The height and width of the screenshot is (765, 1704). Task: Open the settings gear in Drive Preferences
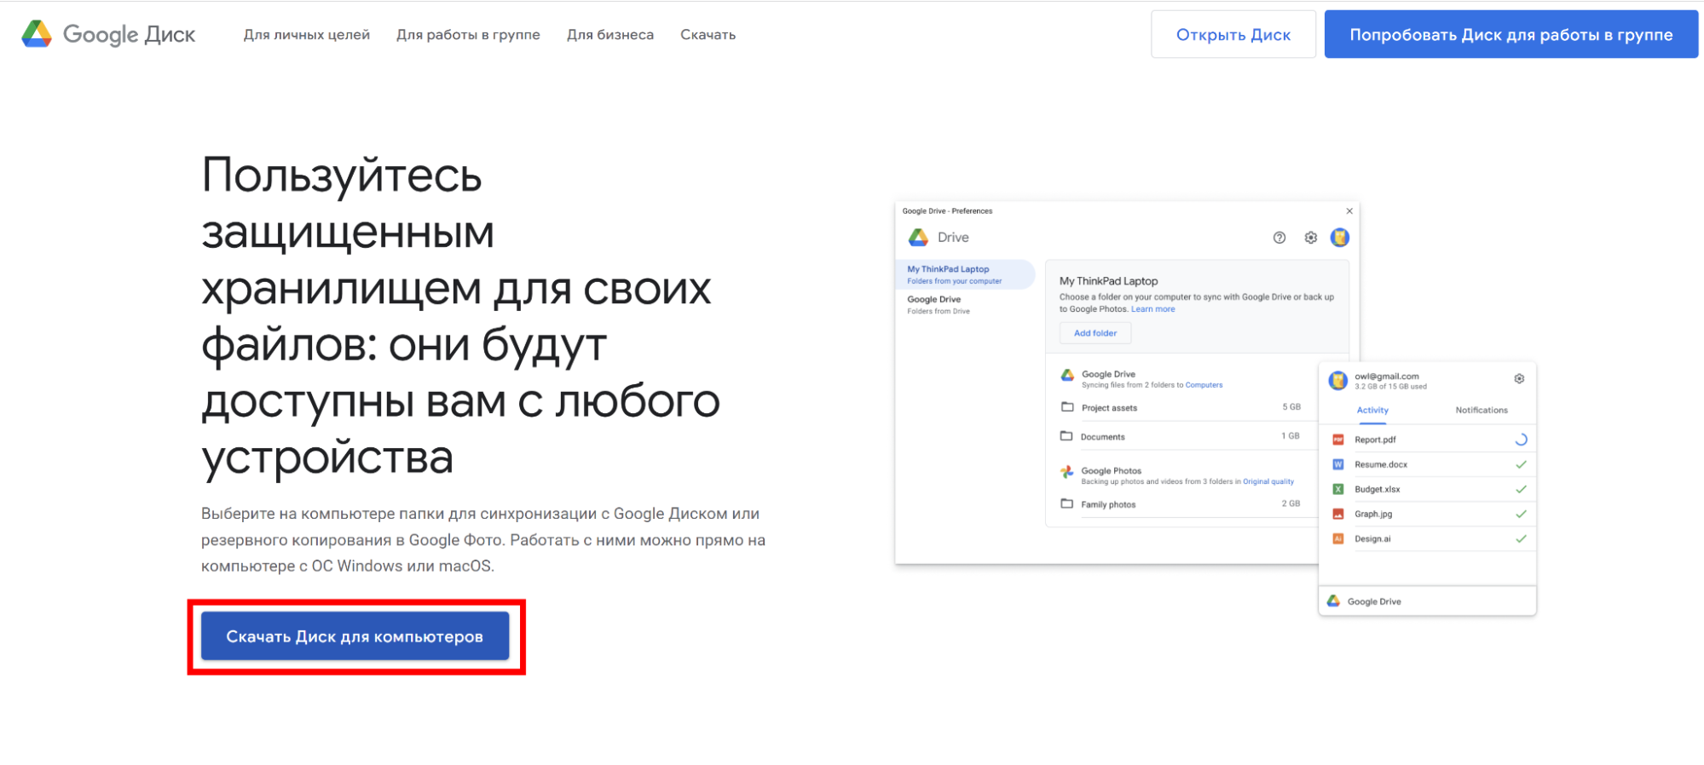[1311, 238]
